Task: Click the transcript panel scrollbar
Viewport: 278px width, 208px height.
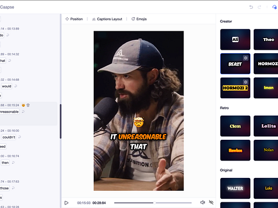Action: pyautogui.click(x=60, y=121)
